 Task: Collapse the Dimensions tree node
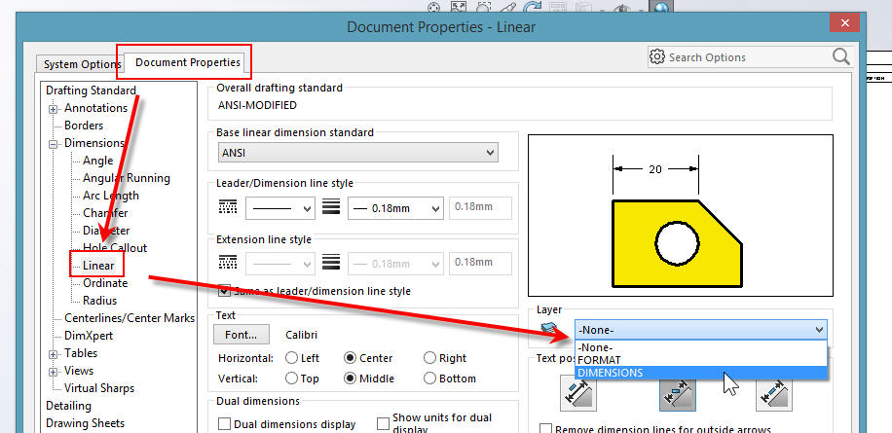pos(54,144)
